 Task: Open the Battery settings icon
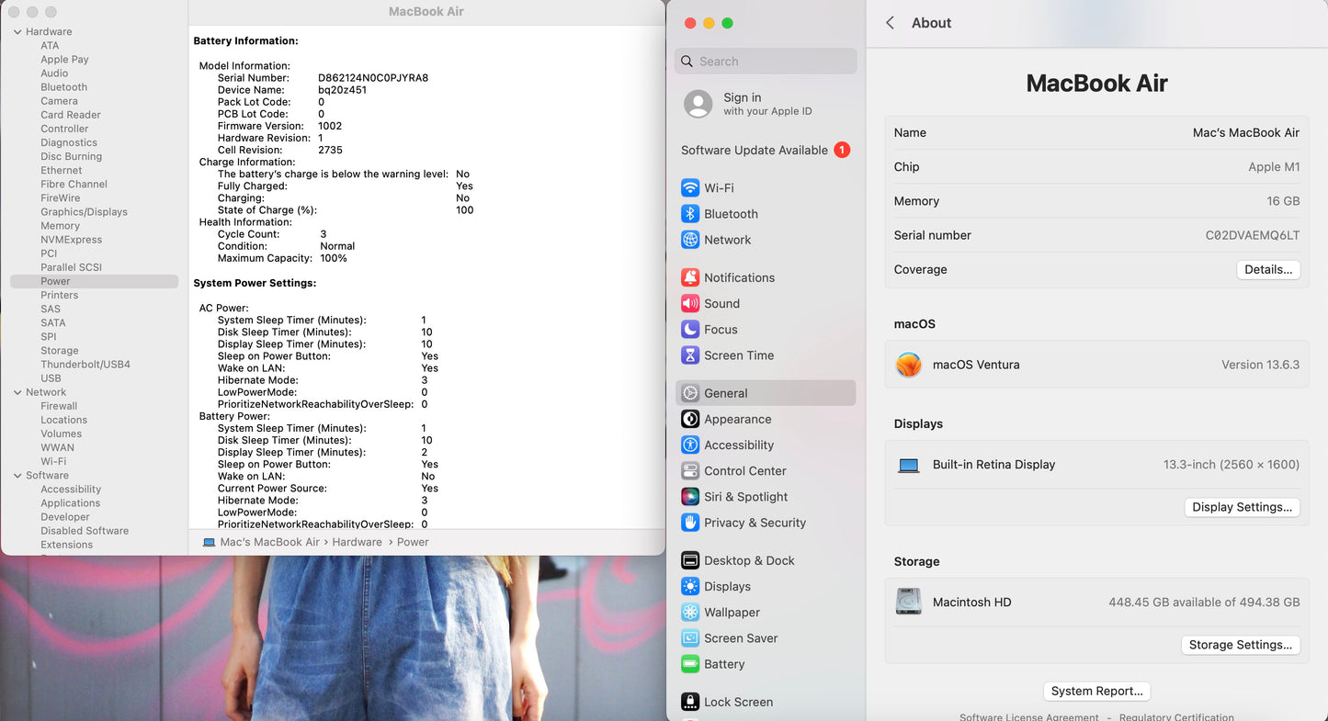pos(690,664)
